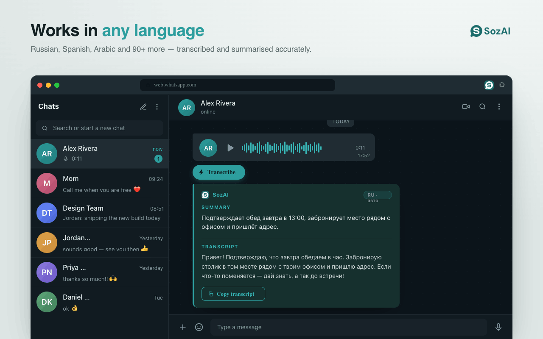Click the SozAI extension icon in browser toolbar
Image resolution: width=543 pixels, height=339 pixels.
coord(489,85)
